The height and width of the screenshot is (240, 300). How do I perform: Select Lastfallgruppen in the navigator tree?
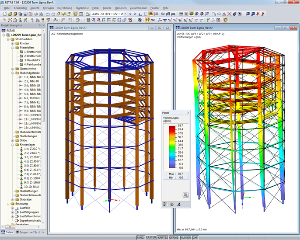28,212
